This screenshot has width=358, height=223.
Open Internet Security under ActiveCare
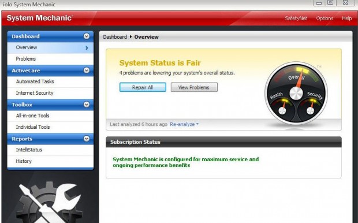[x=50, y=93]
